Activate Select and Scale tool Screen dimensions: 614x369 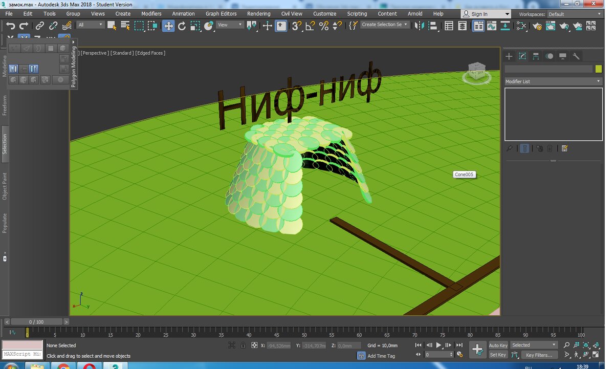tap(195, 26)
